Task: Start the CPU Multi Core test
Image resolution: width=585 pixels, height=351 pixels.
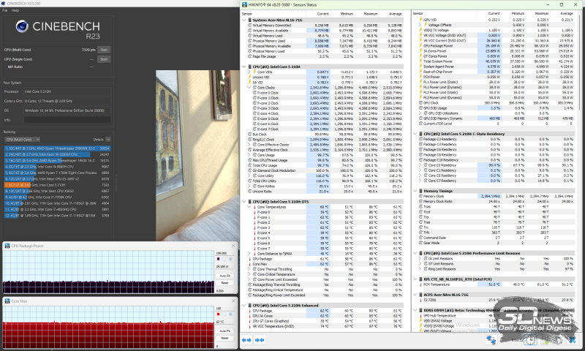Action: 104,50
